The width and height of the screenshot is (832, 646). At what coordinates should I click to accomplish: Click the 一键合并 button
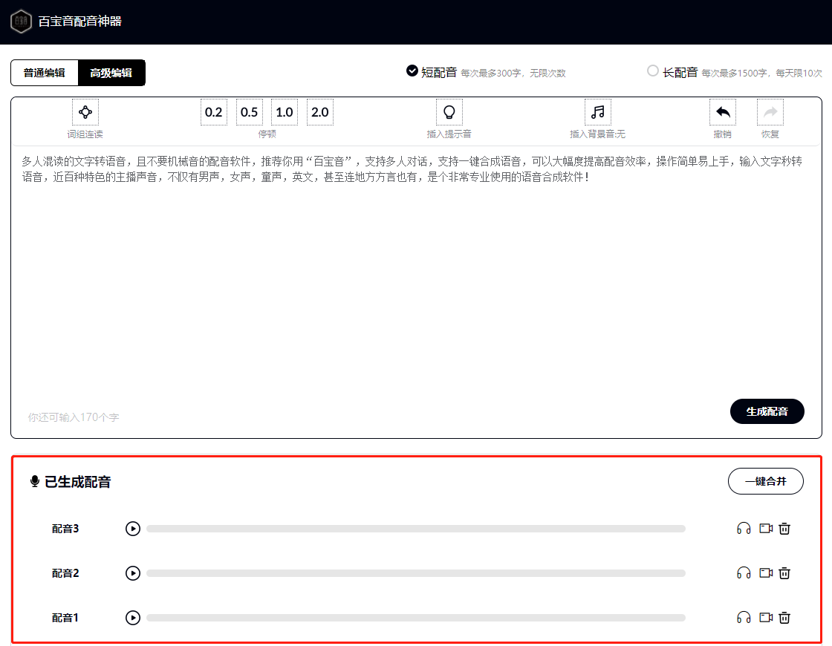(x=766, y=481)
